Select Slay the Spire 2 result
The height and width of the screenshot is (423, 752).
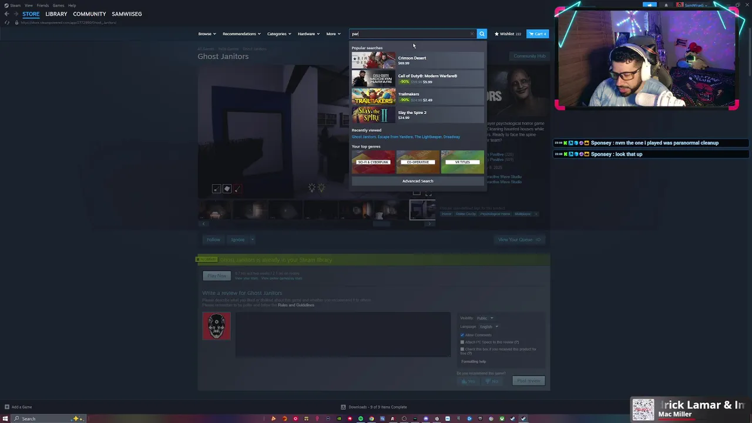418,115
